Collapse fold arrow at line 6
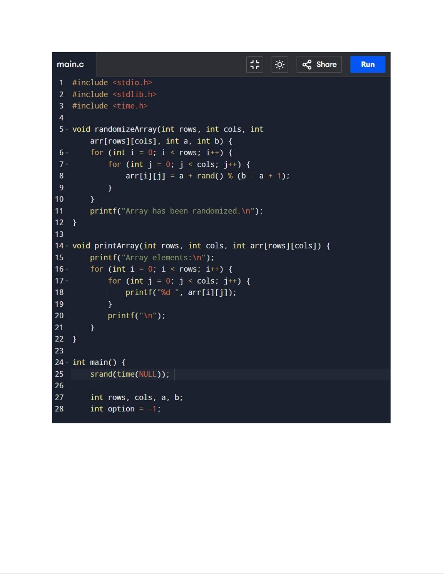This screenshot has width=443, height=574. point(67,153)
